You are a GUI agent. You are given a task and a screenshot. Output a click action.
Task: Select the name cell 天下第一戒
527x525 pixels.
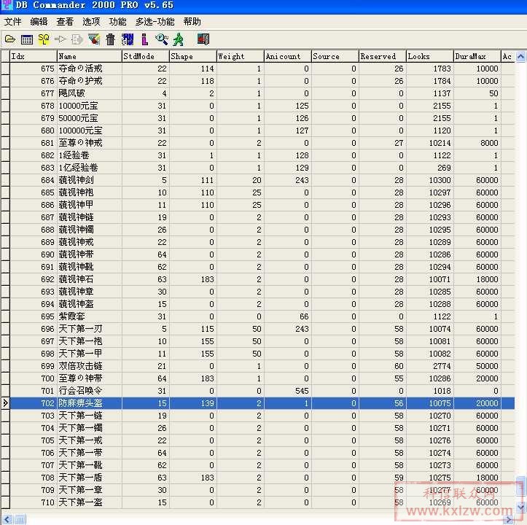(89, 440)
